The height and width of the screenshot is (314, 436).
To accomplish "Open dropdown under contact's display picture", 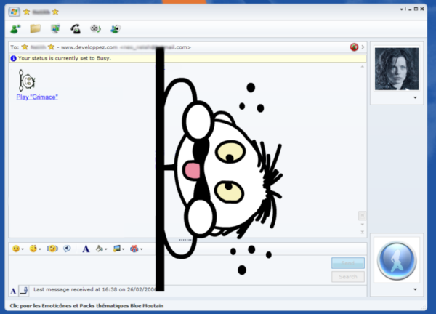I will coord(414,97).
